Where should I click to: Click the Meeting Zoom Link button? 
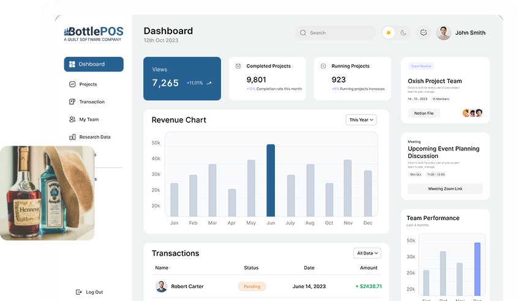click(x=445, y=189)
